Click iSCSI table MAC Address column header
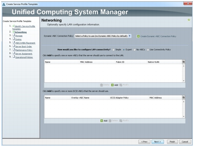This screenshot has width=197, height=146. [x=165, y=98]
